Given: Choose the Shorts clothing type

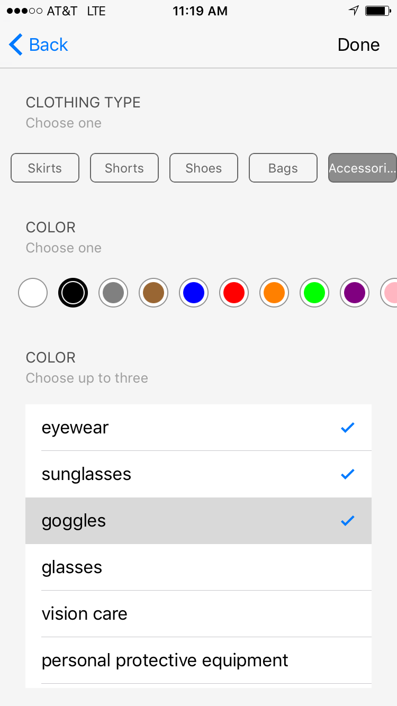Looking at the screenshot, I should [x=124, y=168].
